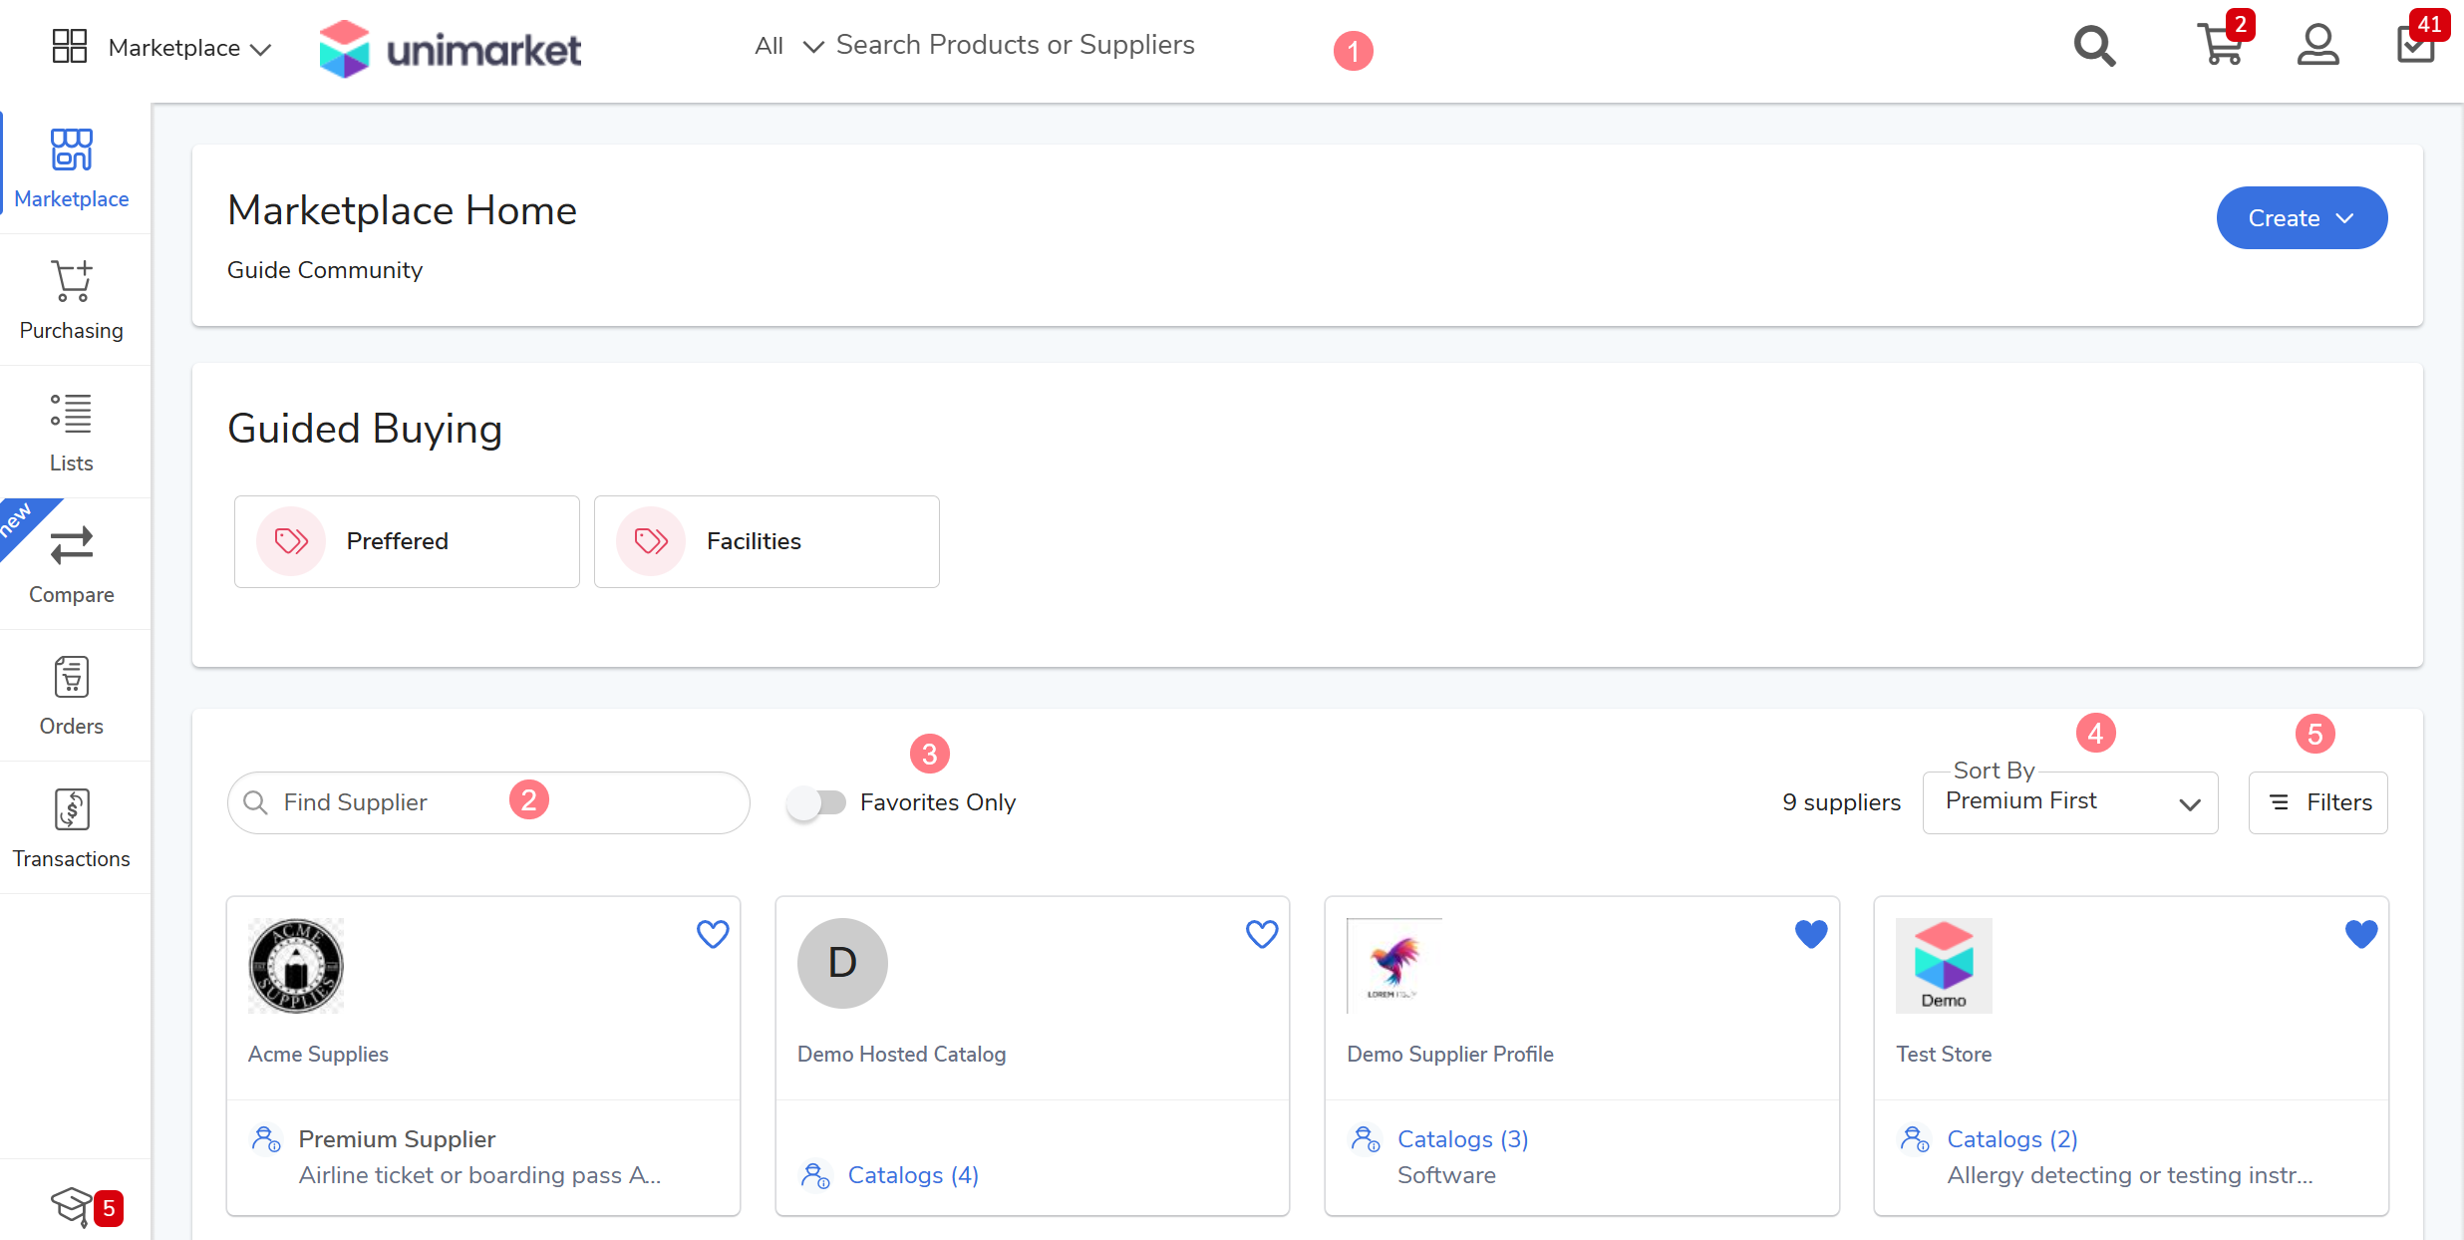Open Transactions in the sidebar
The height and width of the screenshot is (1240, 2464).
pos(72,827)
